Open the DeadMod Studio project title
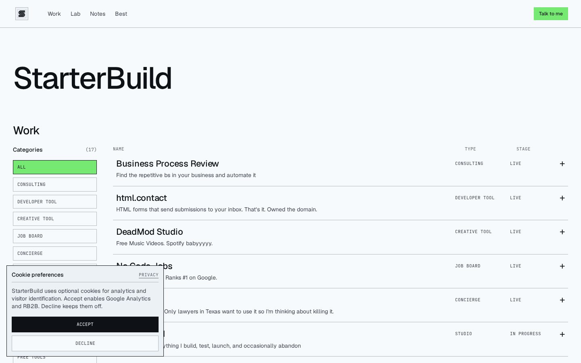Viewport: 581px width, 363px height. [149, 232]
